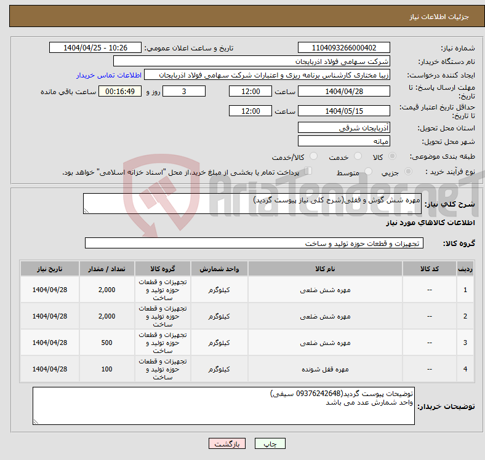Click the remaining time field 00:16:49

[120, 91]
